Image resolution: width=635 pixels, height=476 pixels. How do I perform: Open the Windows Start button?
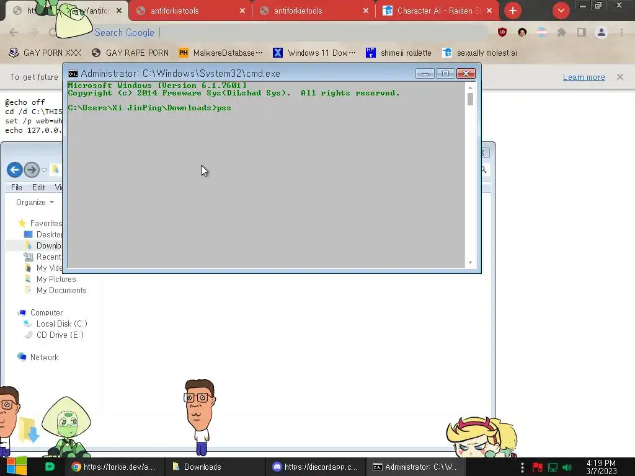coord(17,467)
